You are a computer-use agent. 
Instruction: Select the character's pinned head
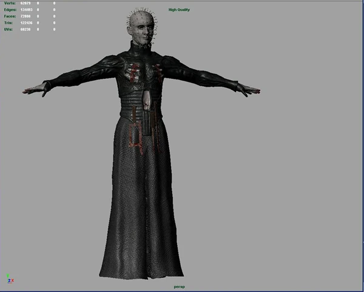(x=141, y=27)
